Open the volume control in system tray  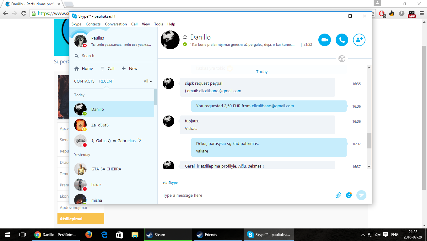pos(378,234)
